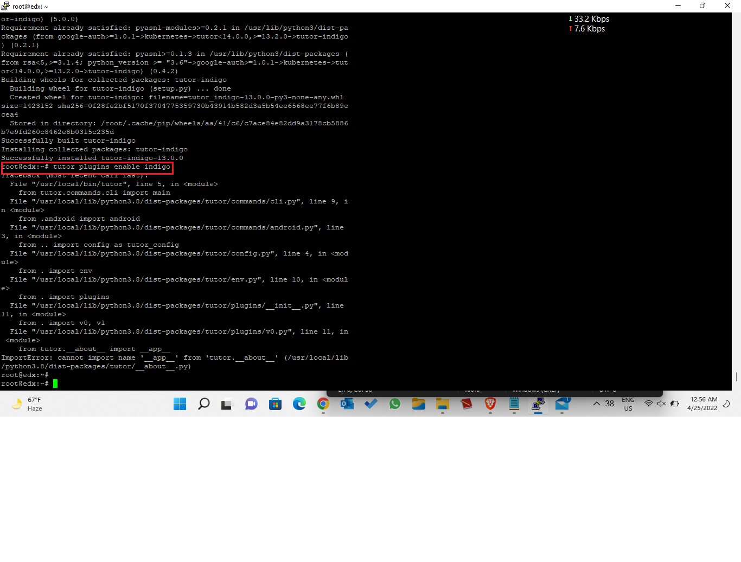The width and height of the screenshot is (741, 562).
Task: Launch Microsoft Edge browser
Action: pyautogui.click(x=299, y=404)
